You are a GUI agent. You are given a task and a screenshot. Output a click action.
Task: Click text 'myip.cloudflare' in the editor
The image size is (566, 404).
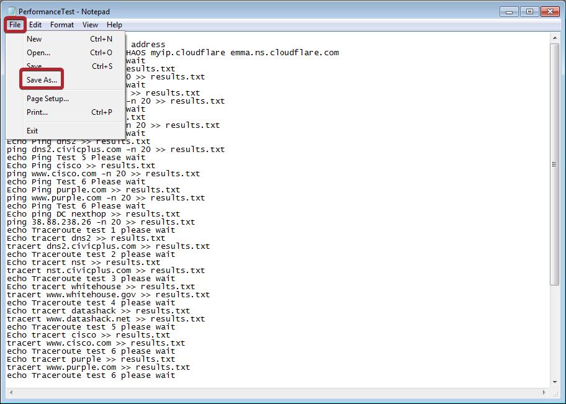pyautogui.click(x=187, y=53)
